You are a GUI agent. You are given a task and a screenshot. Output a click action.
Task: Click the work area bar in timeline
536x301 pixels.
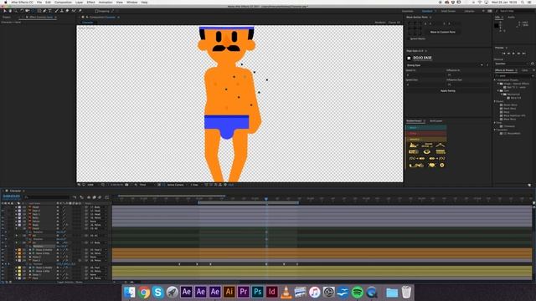tap(248, 202)
